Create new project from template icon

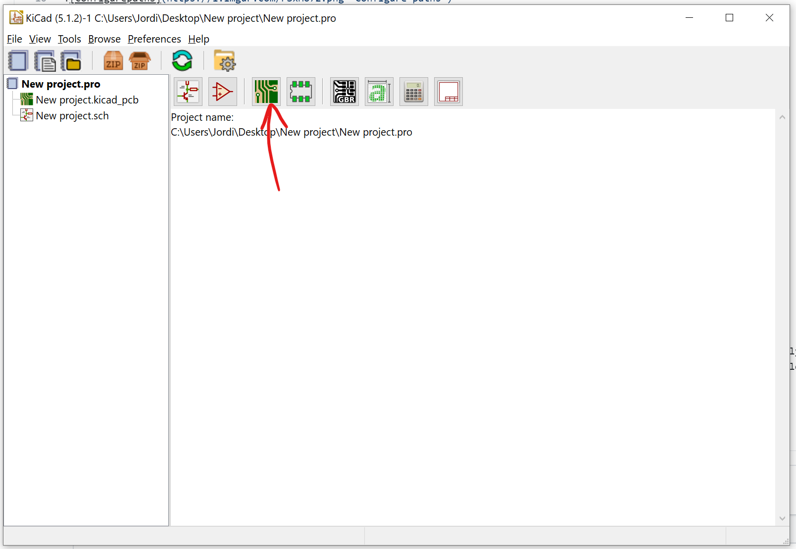click(x=45, y=61)
